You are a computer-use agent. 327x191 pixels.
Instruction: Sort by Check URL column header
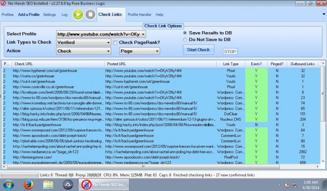click(x=58, y=64)
